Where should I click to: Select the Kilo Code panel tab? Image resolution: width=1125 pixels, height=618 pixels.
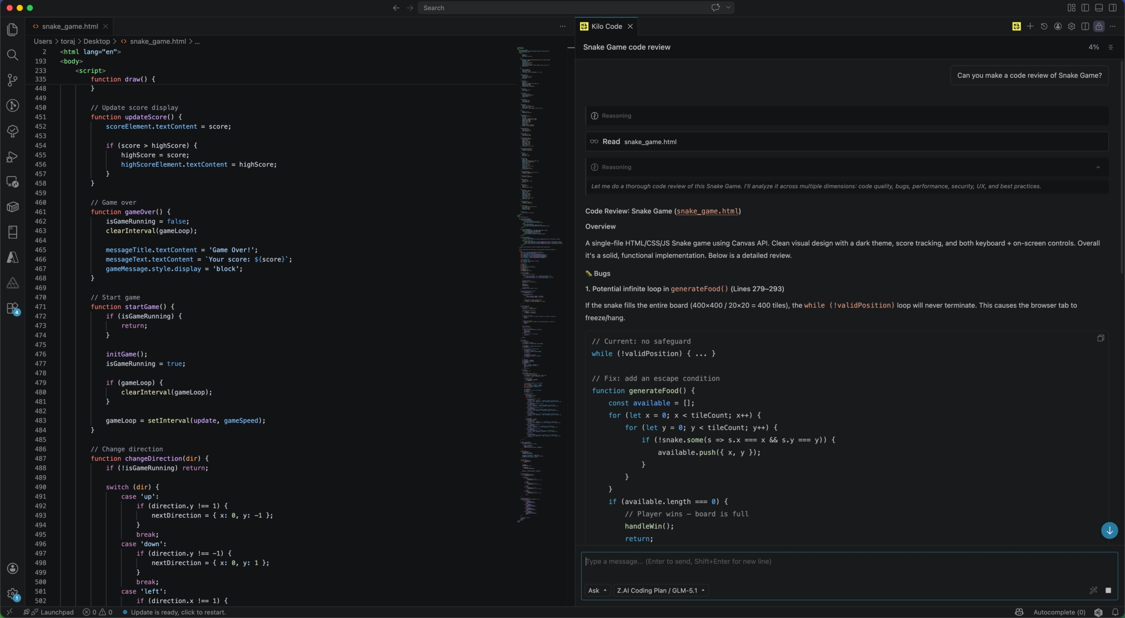pos(606,26)
